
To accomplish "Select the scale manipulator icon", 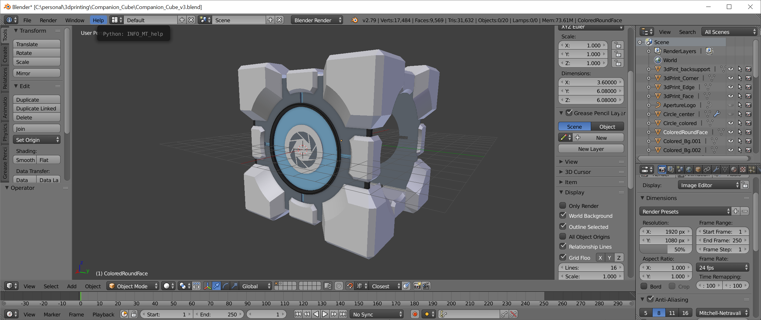I will [234, 286].
